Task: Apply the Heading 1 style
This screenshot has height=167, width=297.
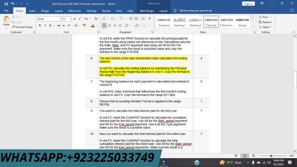Action: coord(180,22)
